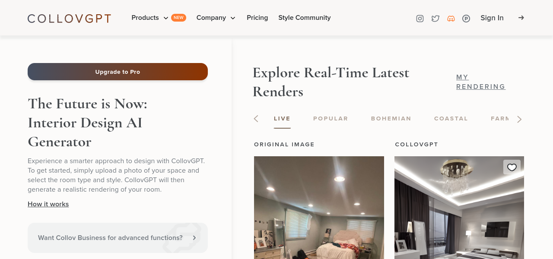View the original bedroom image thumbnail
The image size is (553, 259).
[x=319, y=208]
